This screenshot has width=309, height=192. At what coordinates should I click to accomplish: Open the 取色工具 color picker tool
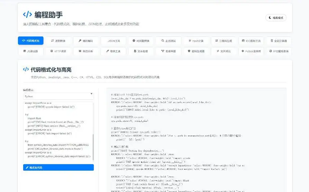point(113,51)
